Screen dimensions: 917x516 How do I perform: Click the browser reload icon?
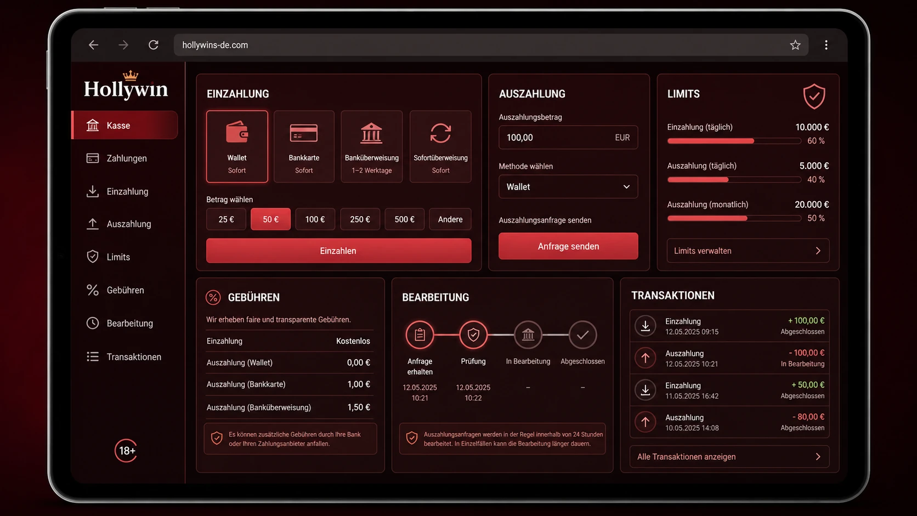[154, 45]
